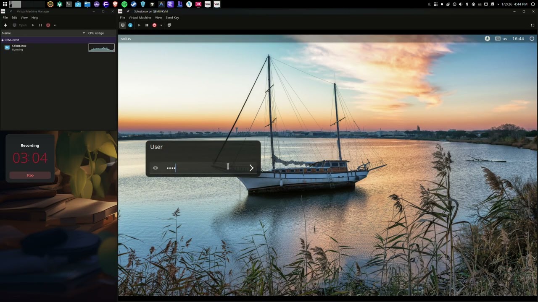Open View menu in SolusLinux console window

point(158,18)
